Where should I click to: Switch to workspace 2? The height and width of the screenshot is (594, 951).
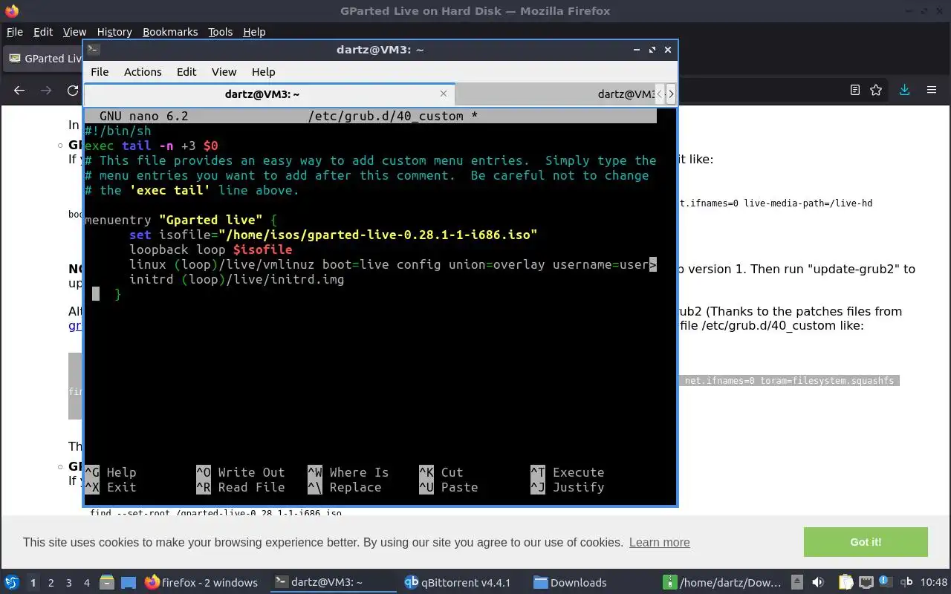point(51,582)
